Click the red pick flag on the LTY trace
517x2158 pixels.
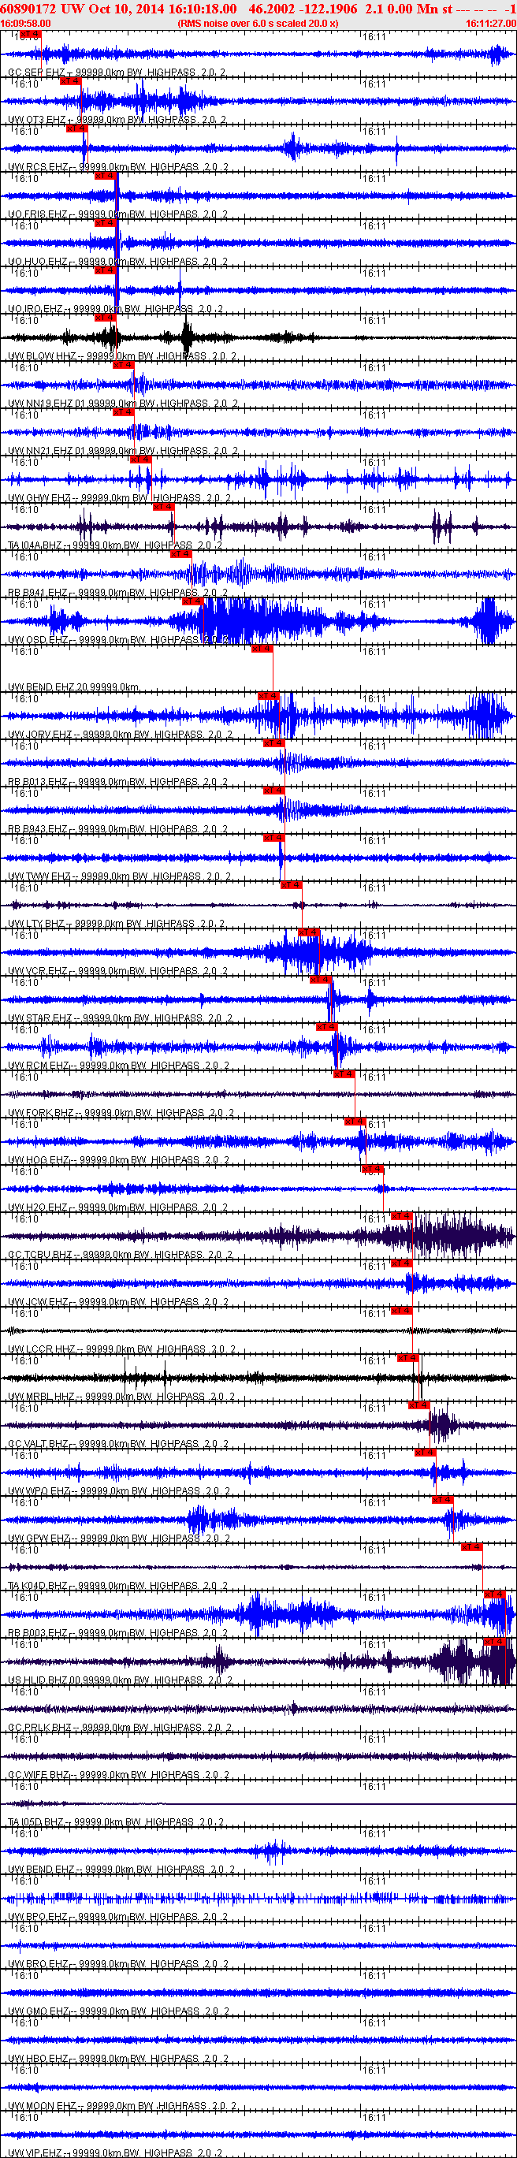point(291,884)
